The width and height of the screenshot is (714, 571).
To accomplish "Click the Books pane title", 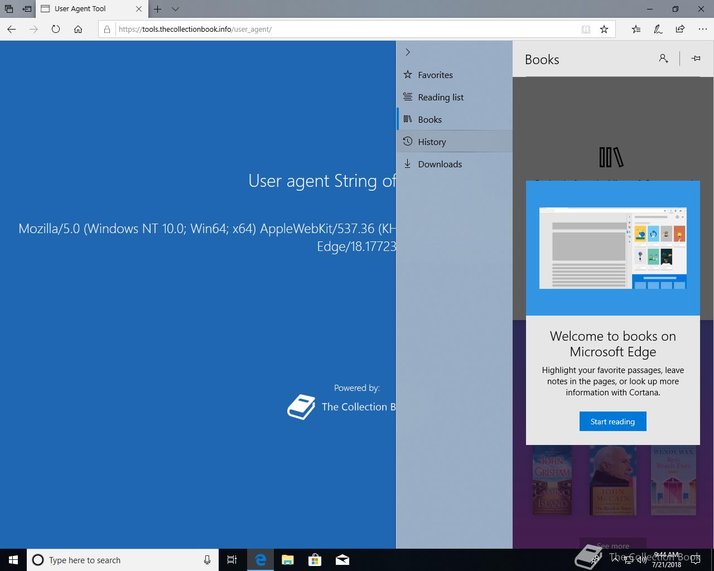I will pos(542,60).
